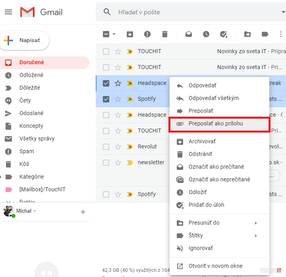Image resolution: width=286 pixels, height=277 pixels.
Task: Open the hamburger main menu
Action: coord(8,12)
